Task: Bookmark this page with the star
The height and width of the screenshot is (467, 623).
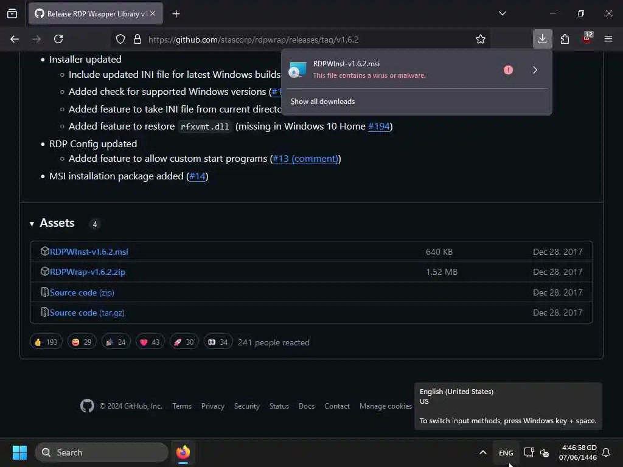Action: pos(481,40)
